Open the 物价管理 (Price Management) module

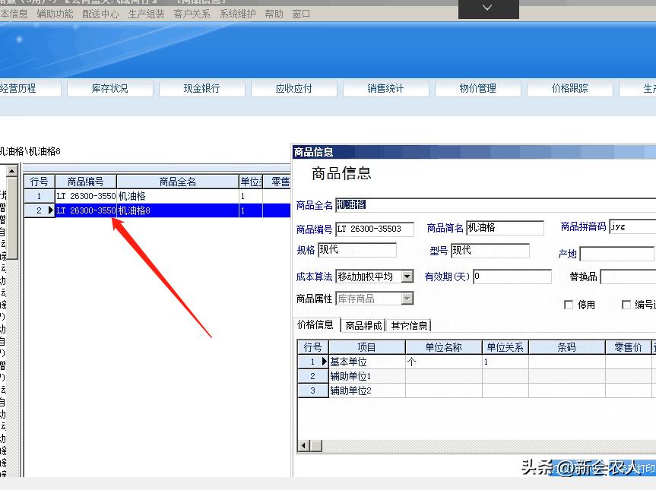click(477, 87)
